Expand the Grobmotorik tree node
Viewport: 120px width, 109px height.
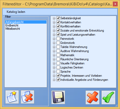[54, 43]
